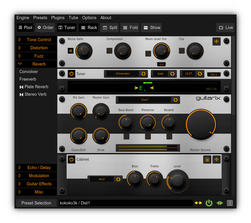Click the Cabinet preset file icon
This screenshot has height=223, width=251.
(207, 159)
